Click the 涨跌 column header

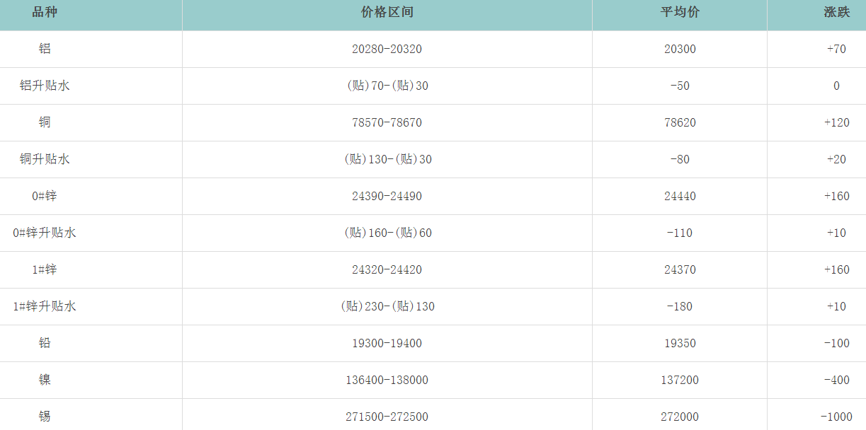[x=836, y=13]
